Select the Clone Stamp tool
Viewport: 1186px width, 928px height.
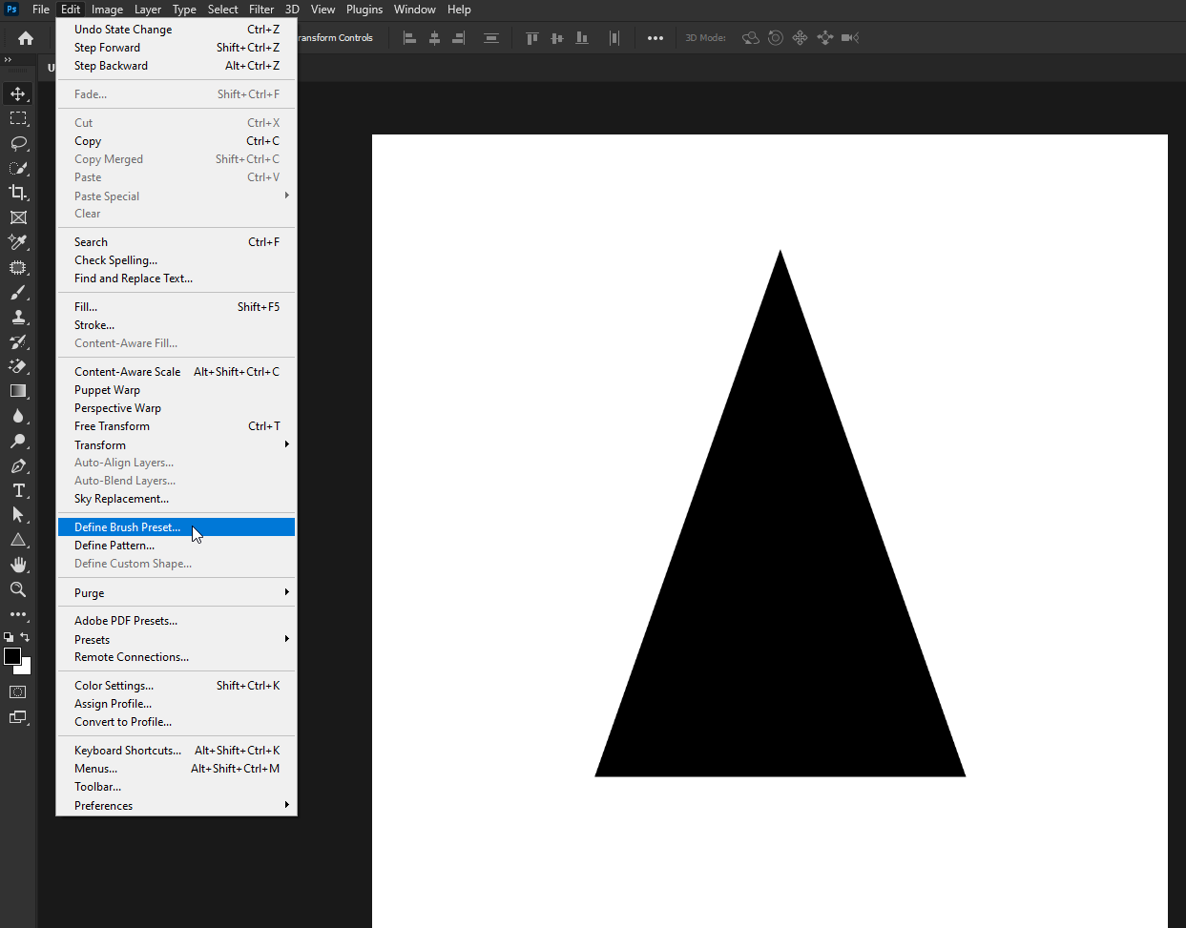(x=18, y=317)
